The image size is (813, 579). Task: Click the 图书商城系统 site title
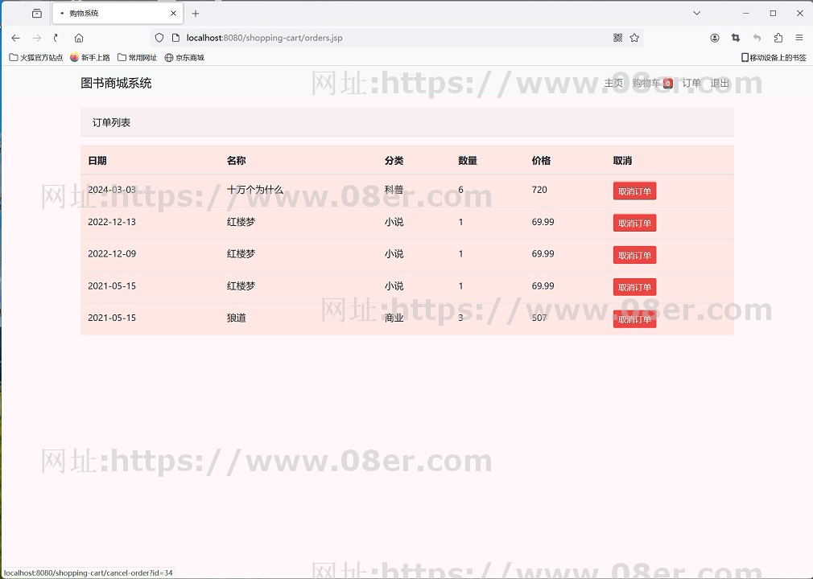pos(116,83)
